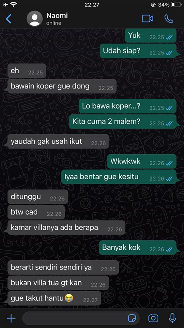Image resolution: width=184 pixels, height=328 pixels.
Task: Tap the message text input field
Action: 81,318
